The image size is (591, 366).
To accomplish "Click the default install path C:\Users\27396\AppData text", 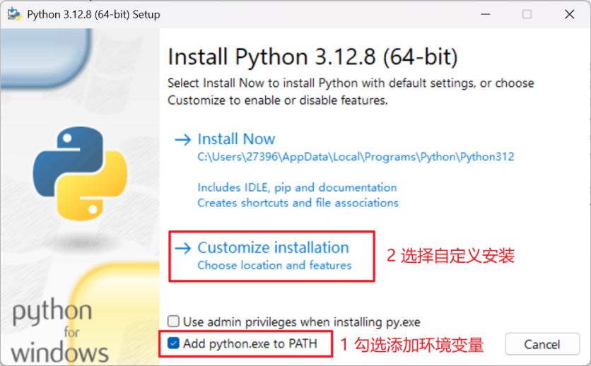I will [356, 157].
